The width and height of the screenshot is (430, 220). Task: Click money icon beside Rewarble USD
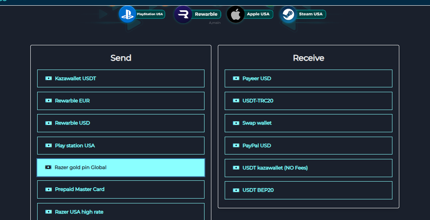[48, 123]
